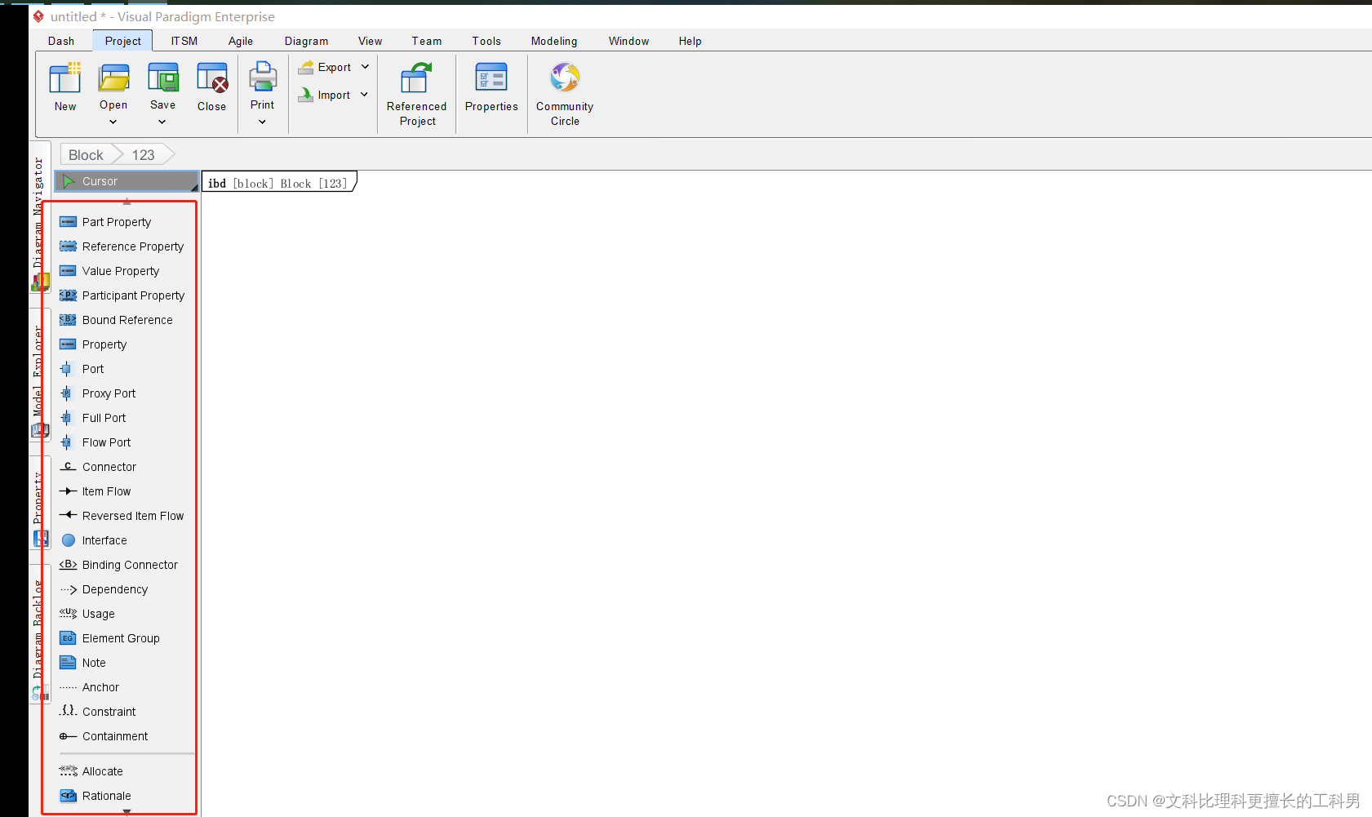Viewport: 1372px width, 817px height.
Task: Select the Proxy Port tool
Action: (x=108, y=393)
